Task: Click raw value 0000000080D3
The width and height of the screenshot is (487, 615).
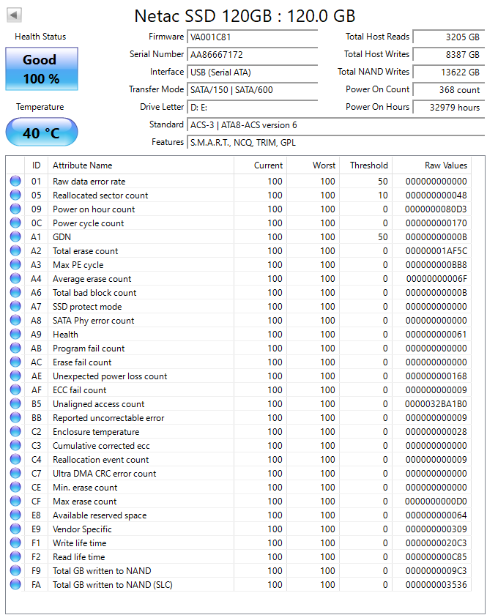Action: (436, 209)
